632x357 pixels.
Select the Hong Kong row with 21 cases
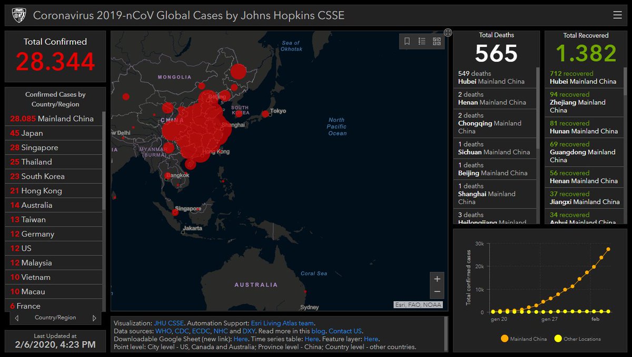tap(54, 191)
